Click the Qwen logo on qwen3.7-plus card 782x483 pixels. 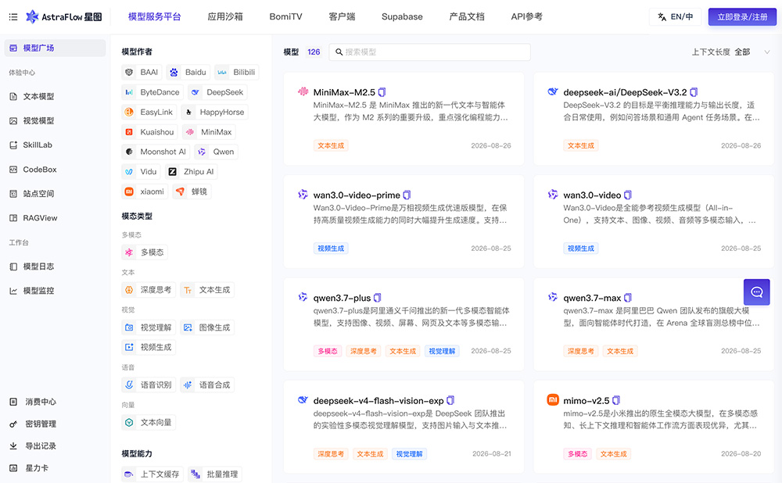(303, 297)
